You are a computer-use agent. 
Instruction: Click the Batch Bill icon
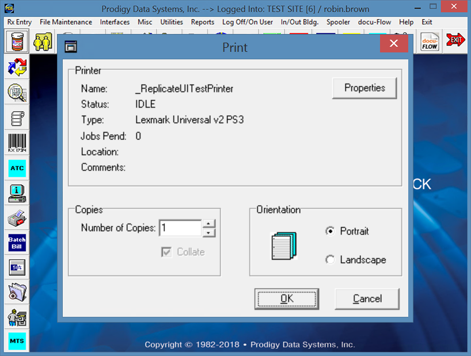(x=17, y=243)
